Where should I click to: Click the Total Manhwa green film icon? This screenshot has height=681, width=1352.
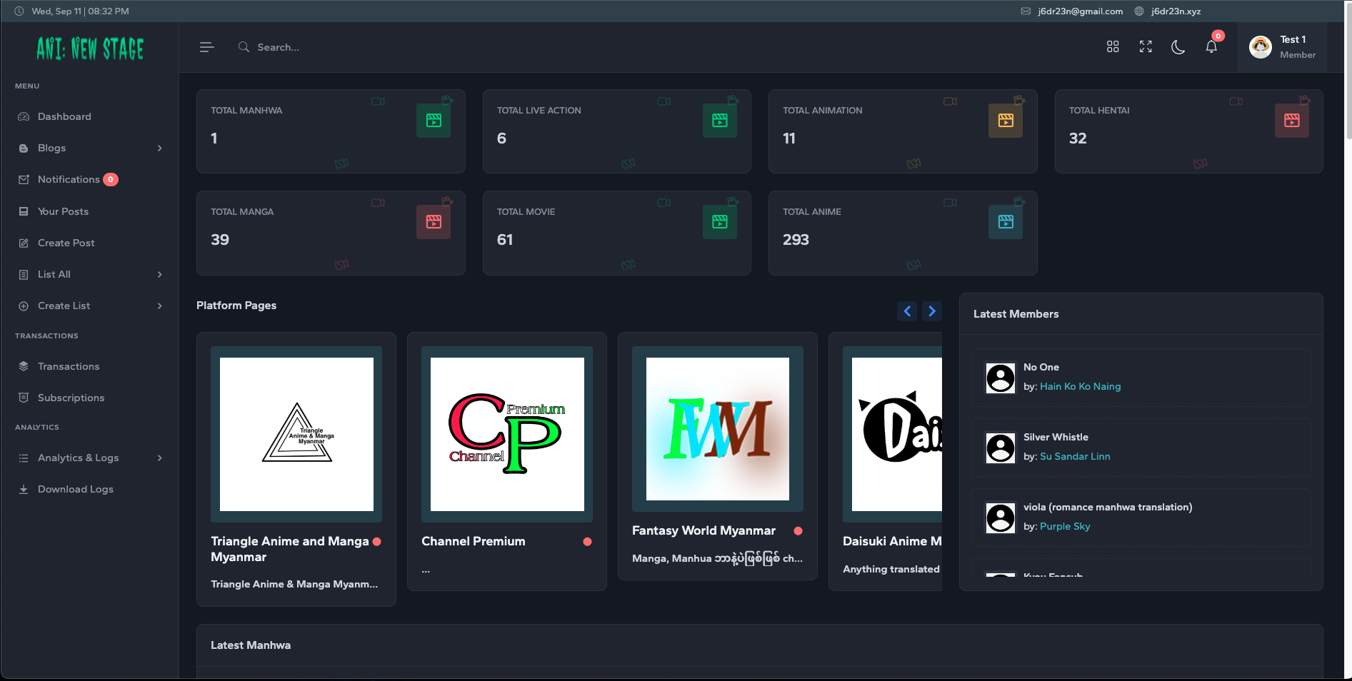click(434, 121)
